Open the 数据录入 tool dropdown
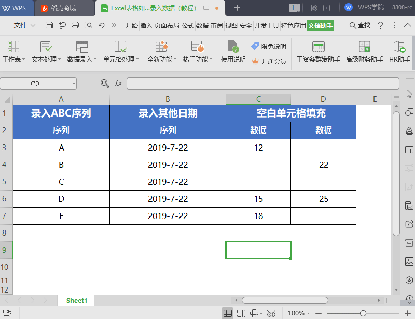 tap(82, 52)
